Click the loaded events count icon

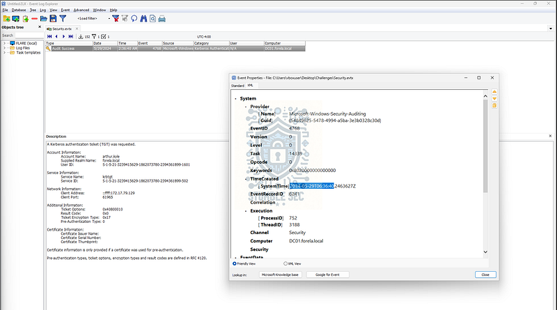coord(81,36)
